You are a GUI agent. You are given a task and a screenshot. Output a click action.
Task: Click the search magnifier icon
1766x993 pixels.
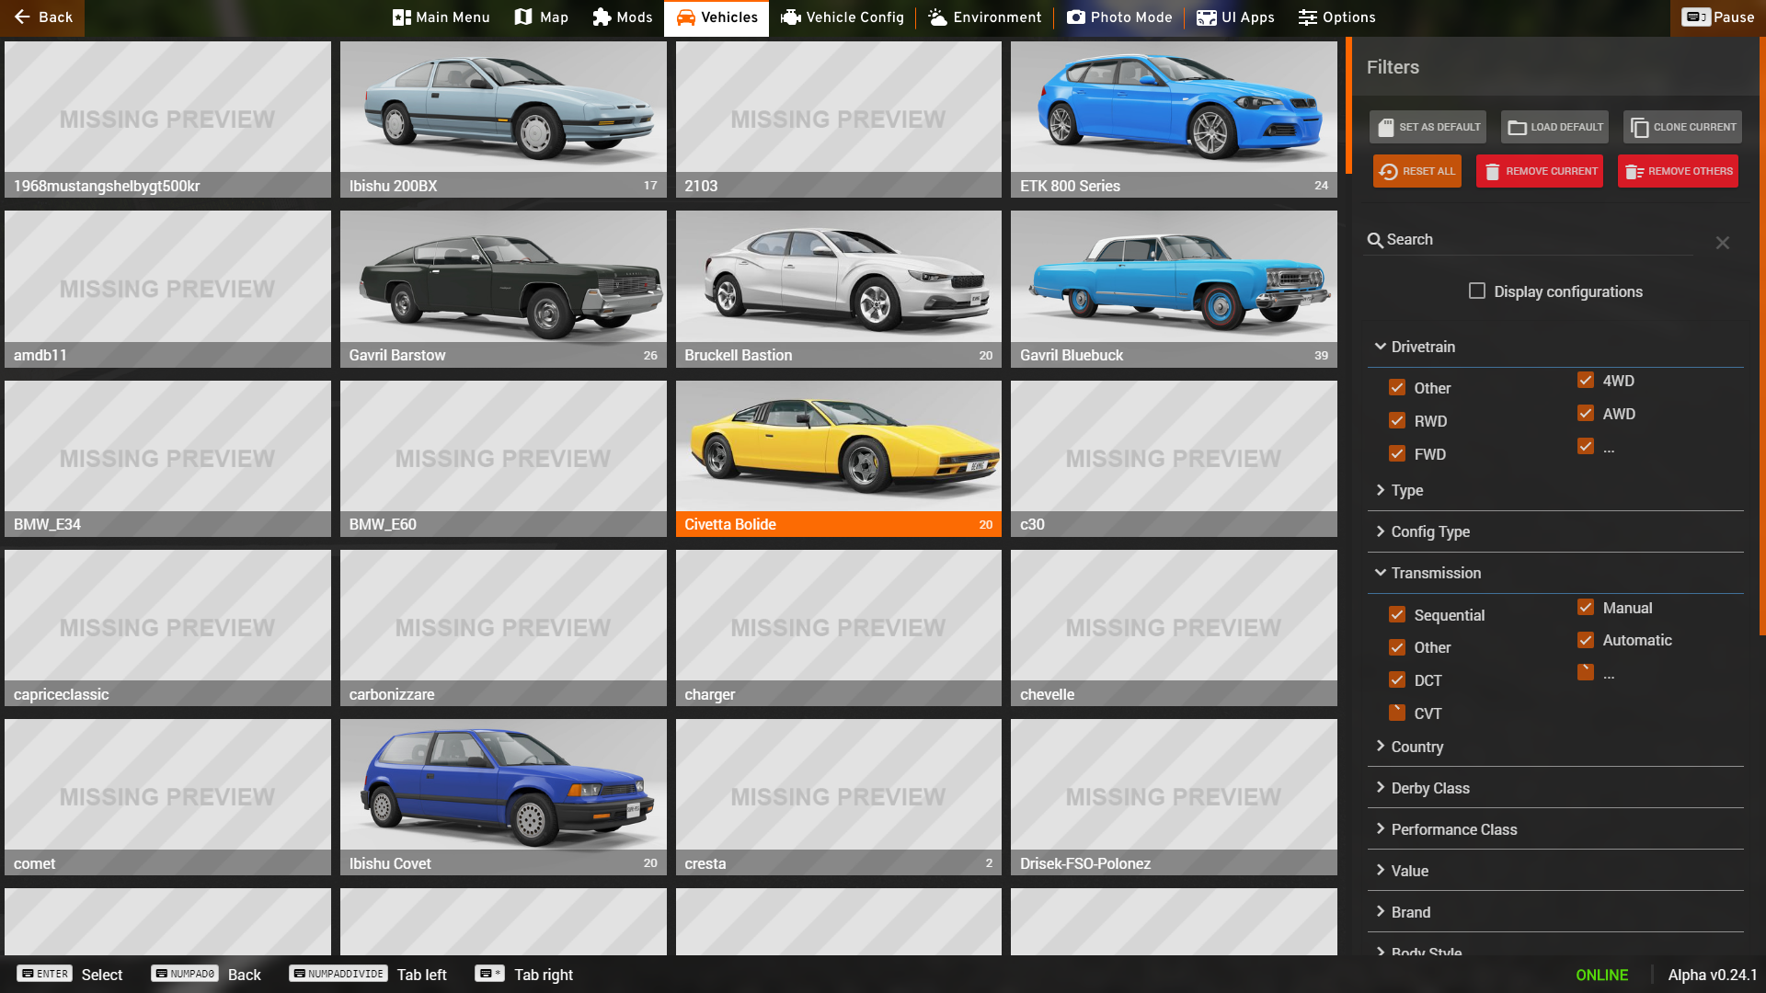click(1375, 240)
